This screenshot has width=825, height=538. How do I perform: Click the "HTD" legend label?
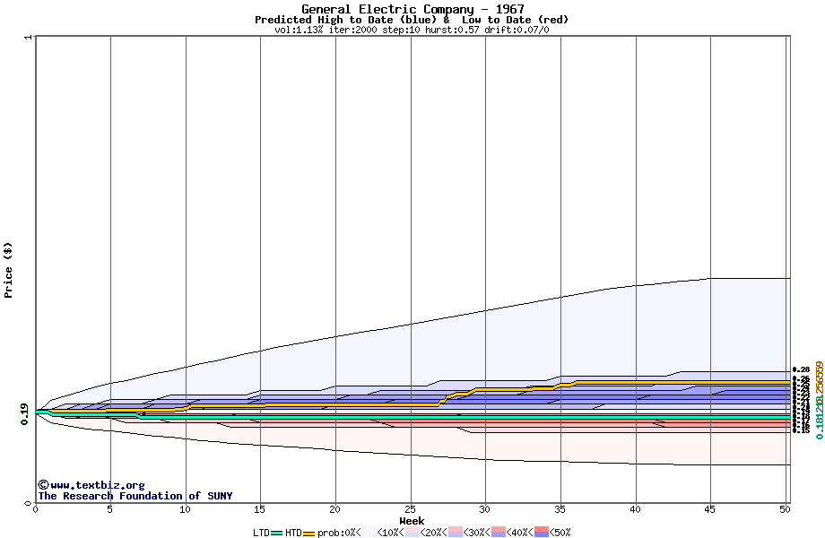tap(293, 533)
